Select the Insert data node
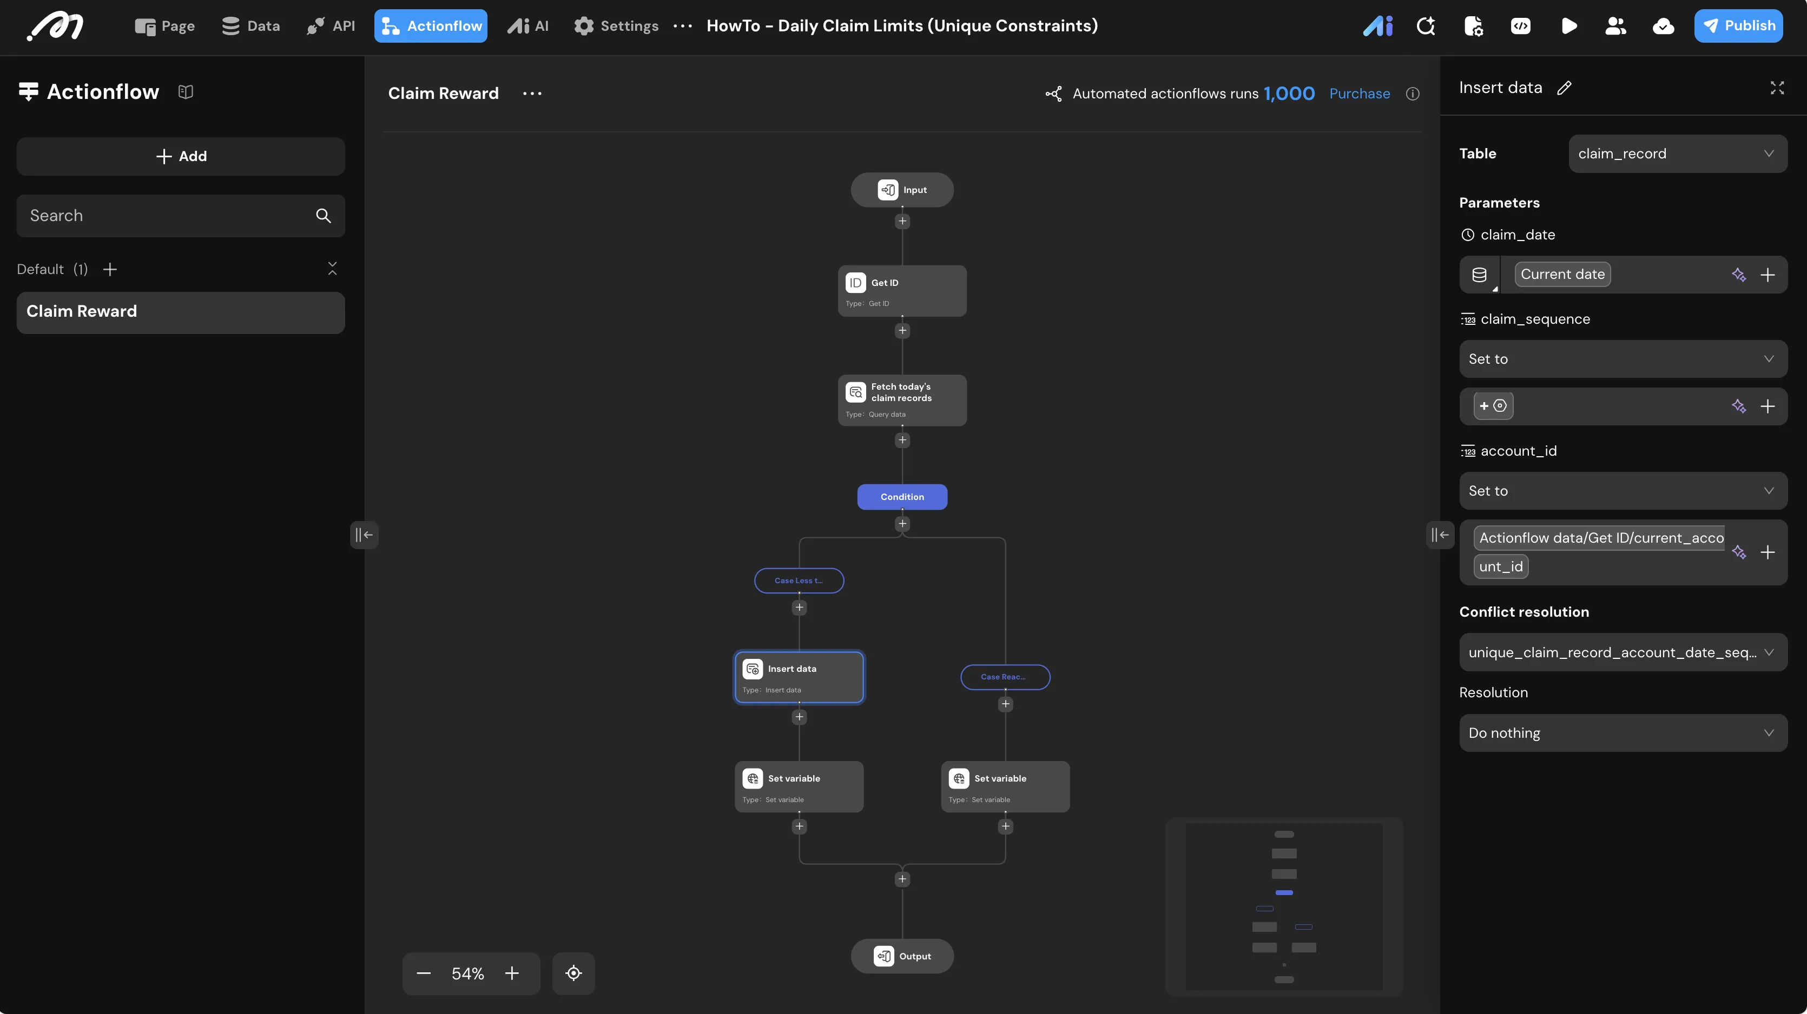This screenshot has width=1807, height=1014. coord(799,677)
